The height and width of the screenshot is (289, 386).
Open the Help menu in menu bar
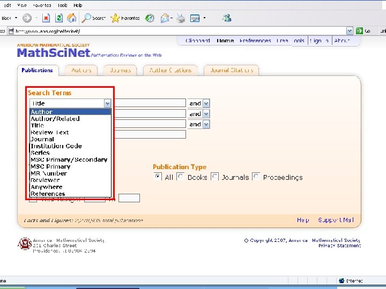[78, 5]
